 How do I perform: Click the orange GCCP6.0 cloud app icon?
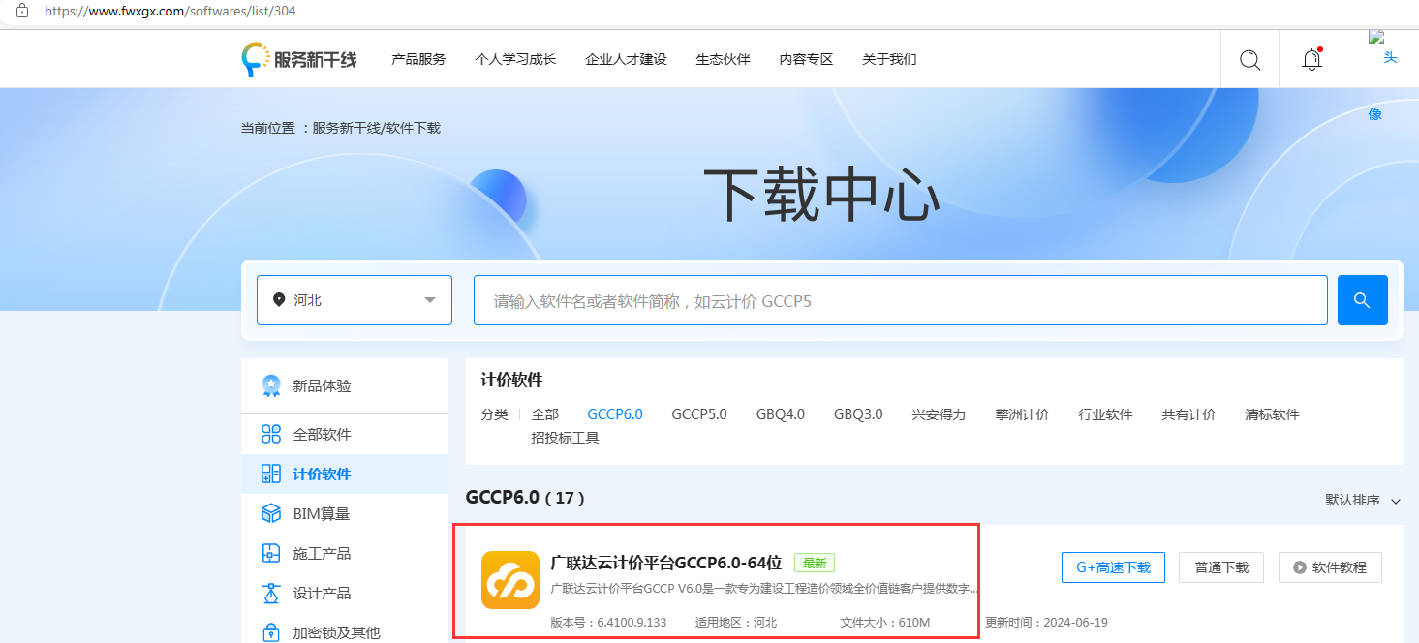[510, 580]
